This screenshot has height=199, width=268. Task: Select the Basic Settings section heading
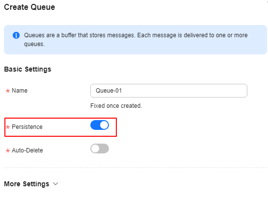pos(27,69)
